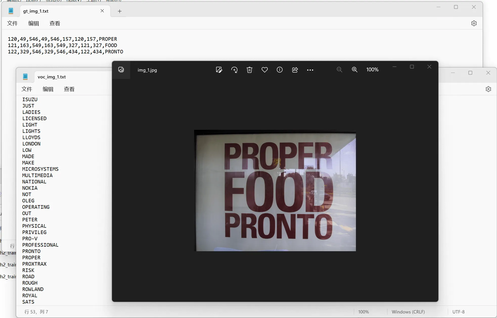Viewport: 497px width, 318px height.
Task: Click the word NOKIA in vocabulary list
Action: pos(30,188)
